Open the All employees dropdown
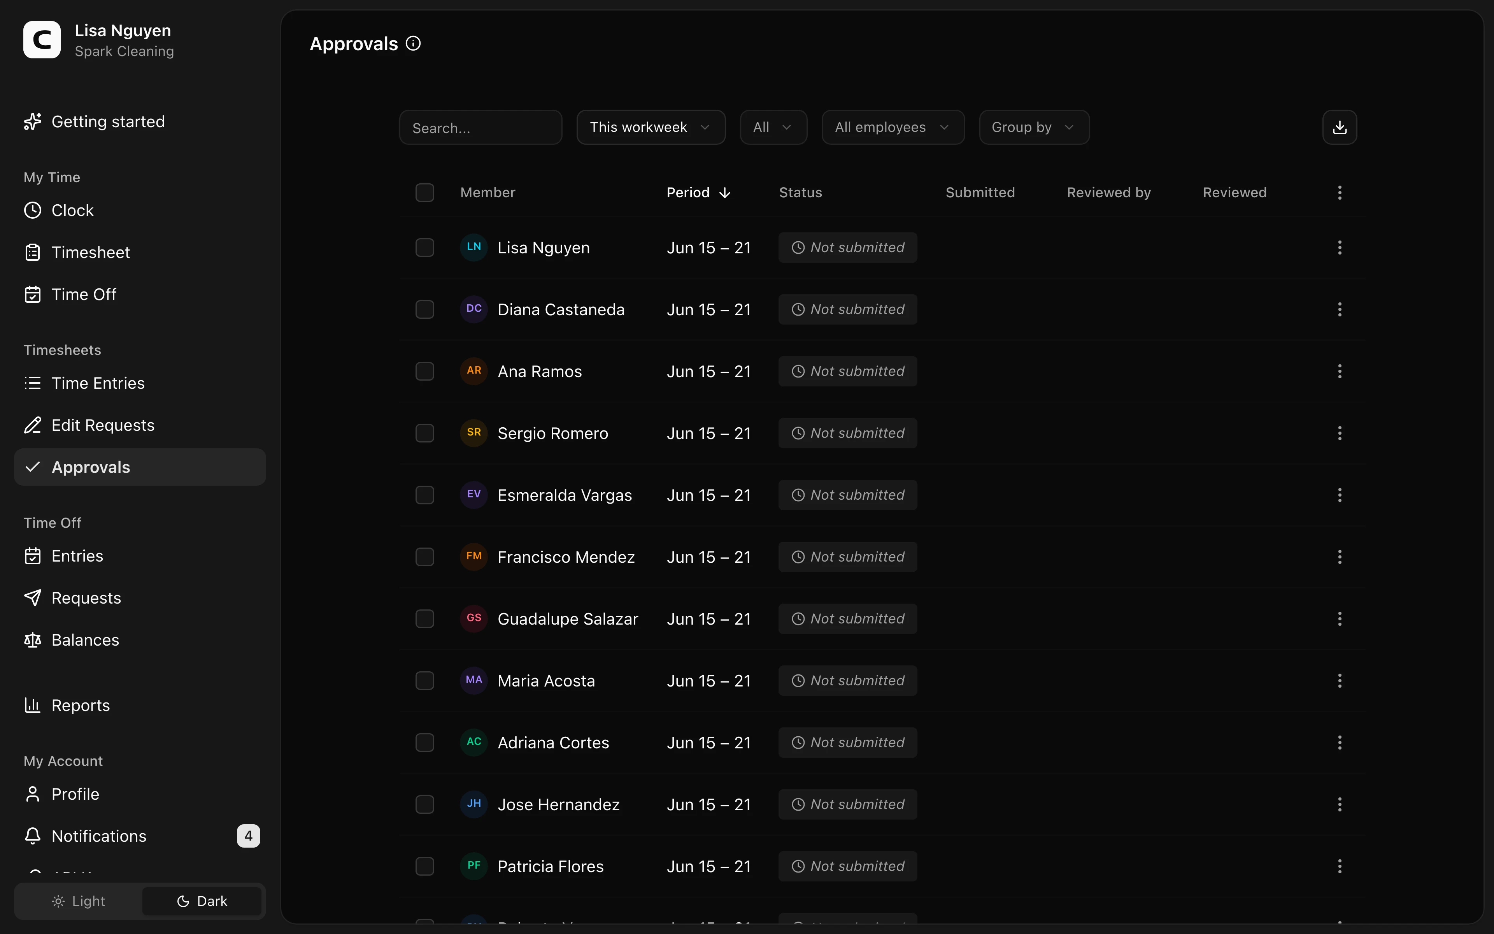The width and height of the screenshot is (1494, 934). click(893, 127)
